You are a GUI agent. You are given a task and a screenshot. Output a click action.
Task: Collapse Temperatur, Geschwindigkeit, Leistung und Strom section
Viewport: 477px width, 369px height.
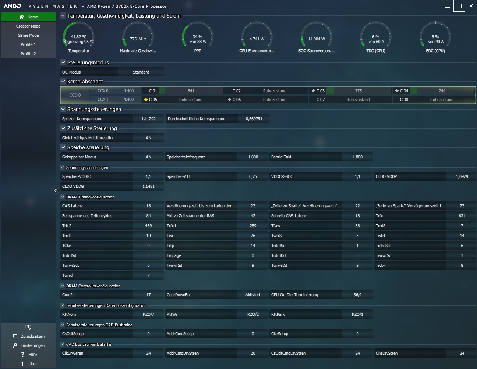[x=63, y=16]
